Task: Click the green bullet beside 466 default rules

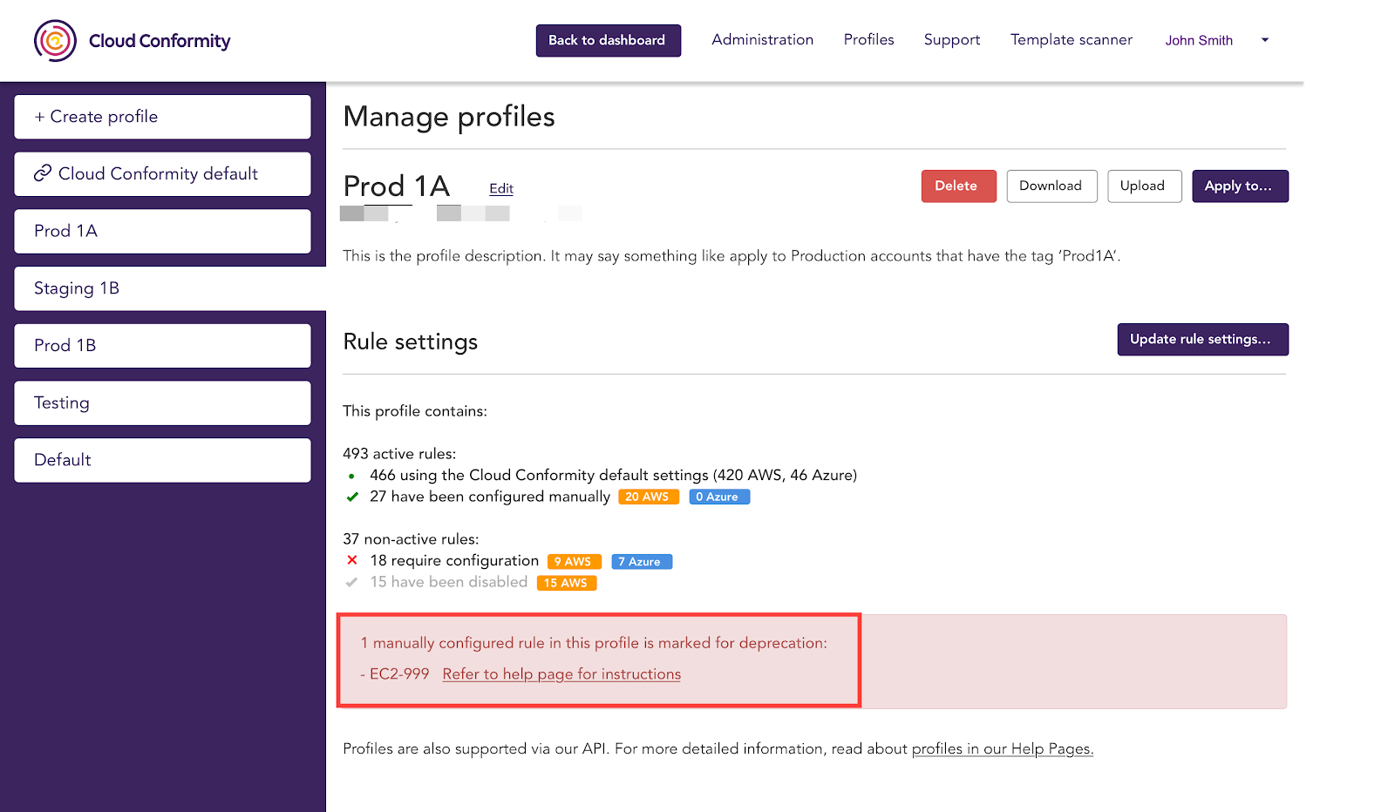Action: [351, 476]
